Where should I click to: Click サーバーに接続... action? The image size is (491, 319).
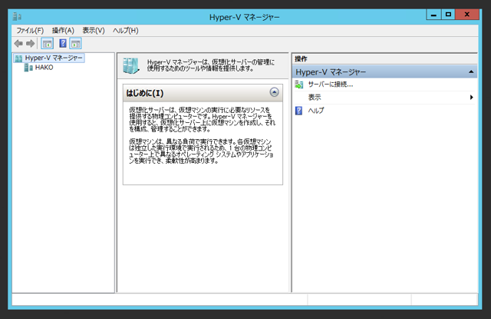[331, 85]
